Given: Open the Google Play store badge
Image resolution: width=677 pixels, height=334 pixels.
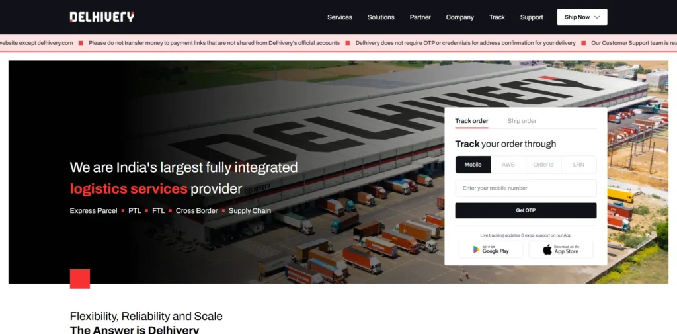Looking at the screenshot, I should point(491,250).
